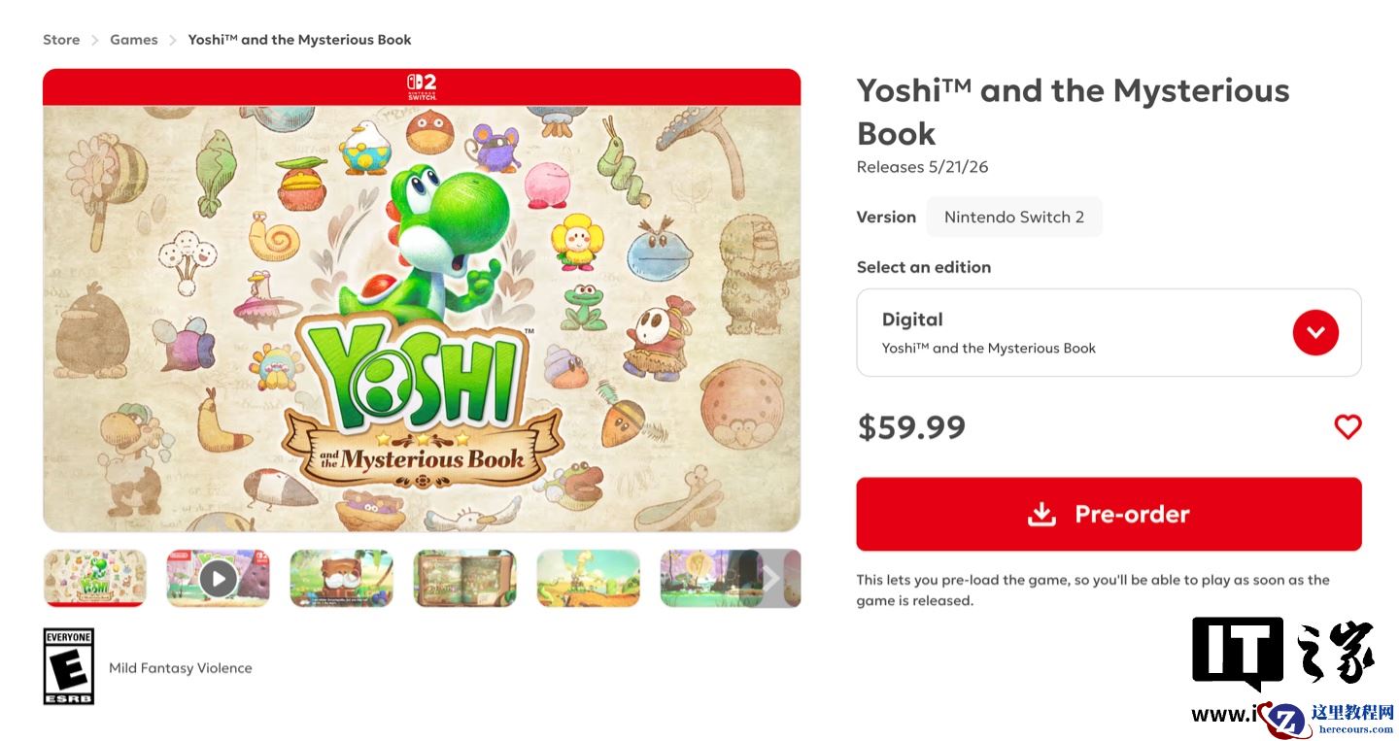Click the ESRB Everyone rating icon
Image resolution: width=1399 pixels, height=741 pixels.
[x=68, y=666]
